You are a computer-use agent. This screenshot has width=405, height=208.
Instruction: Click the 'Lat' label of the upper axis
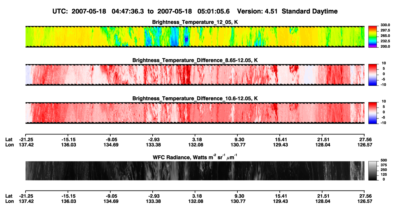tap(9, 139)
